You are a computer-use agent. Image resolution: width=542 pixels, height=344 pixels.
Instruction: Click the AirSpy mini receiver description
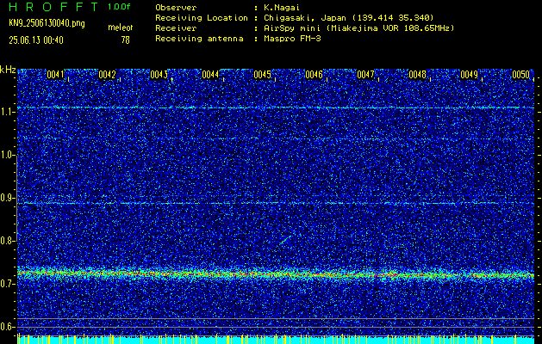[x=359, y=28]
